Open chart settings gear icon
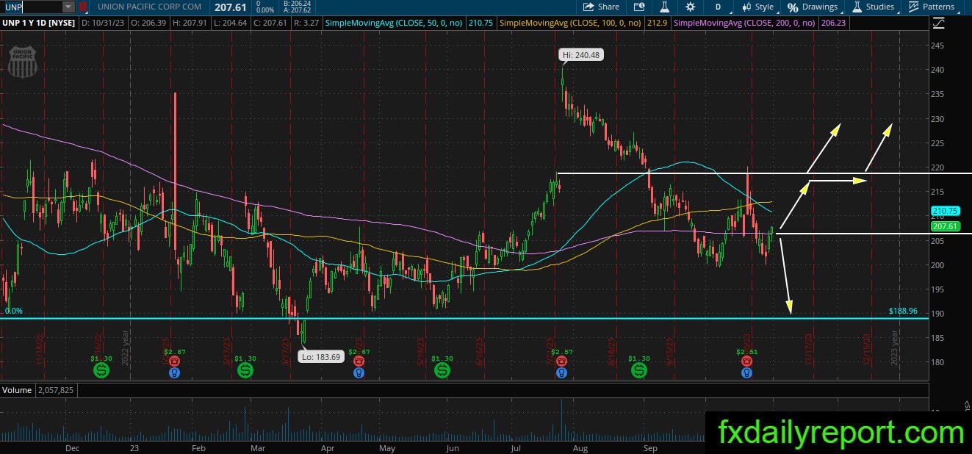The height and width of the screenshot is (454, 972). pyautogui.click(x=690, y=7)
